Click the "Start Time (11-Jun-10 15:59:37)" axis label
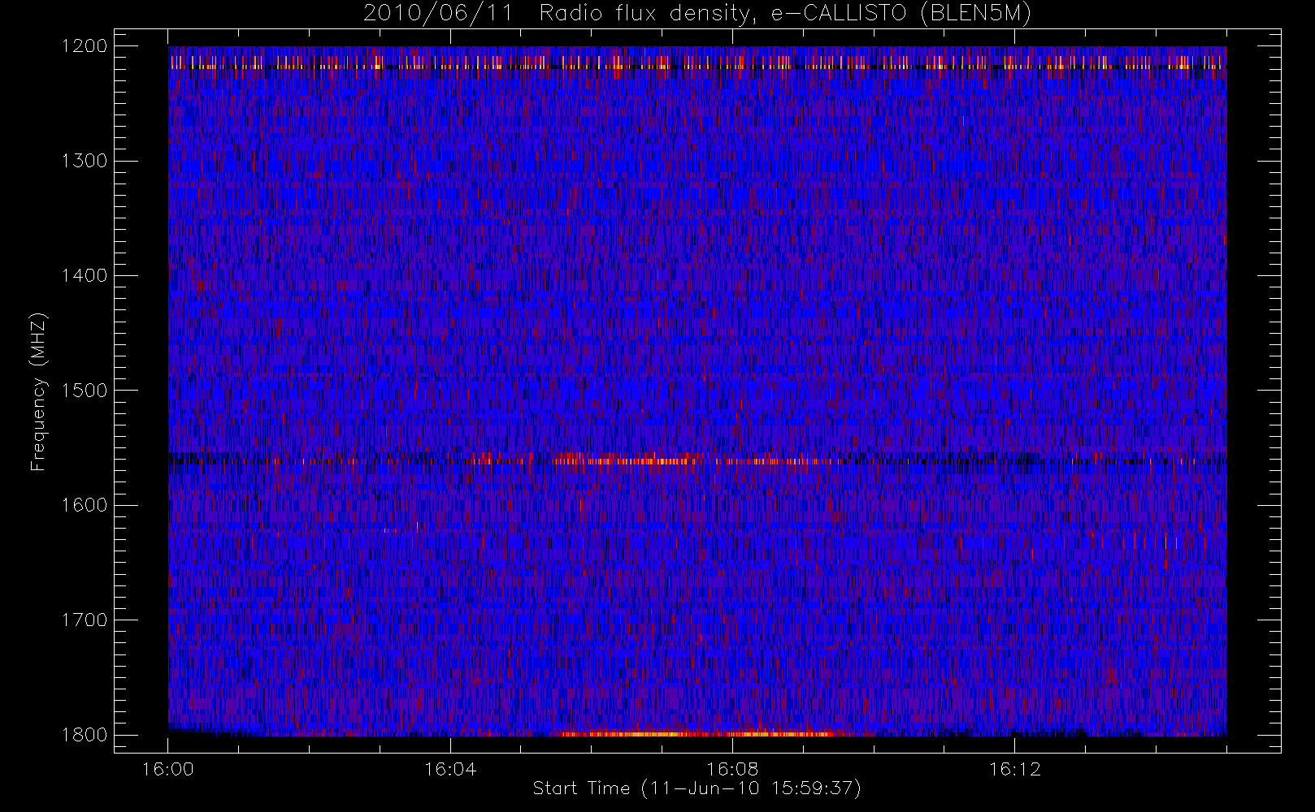Screen dimensions: 1315x812 (697, 788)
